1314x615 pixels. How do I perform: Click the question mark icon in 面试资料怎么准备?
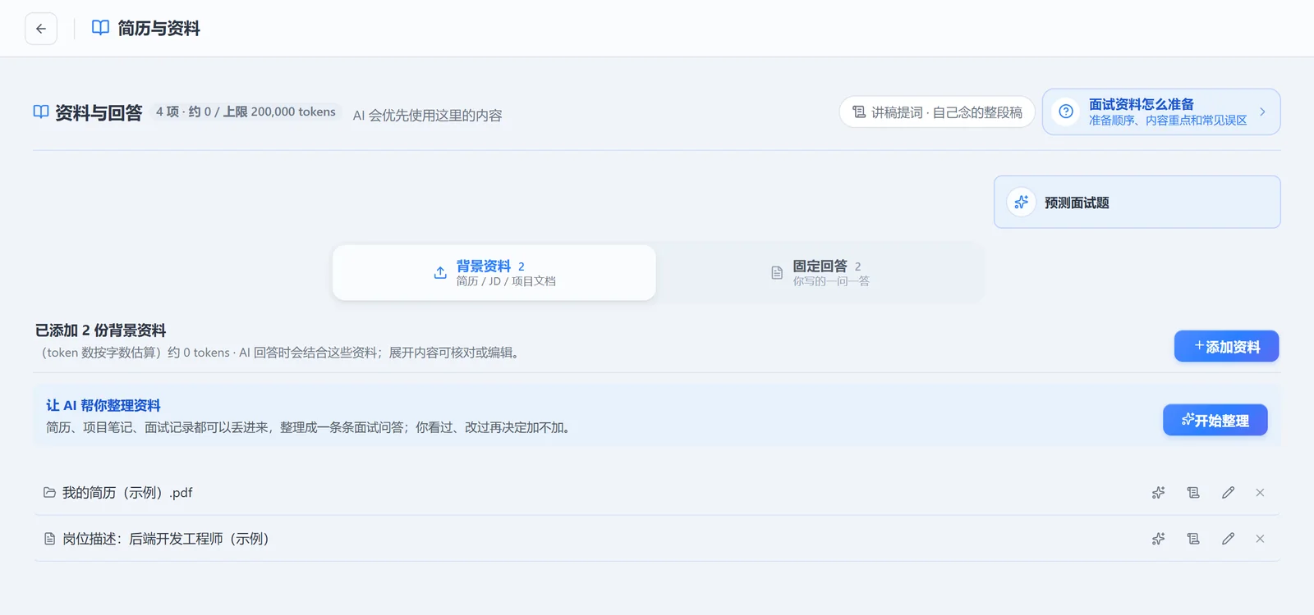tap(1066, 112)
